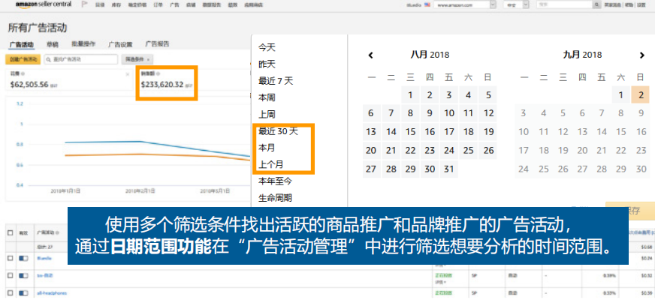655x300 pixels.
Task: Click the 查找广告活动 search field
Action: point(80,60)
